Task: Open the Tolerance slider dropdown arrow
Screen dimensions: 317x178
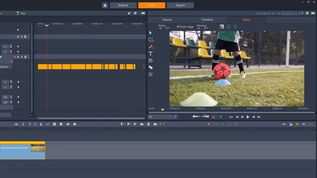Action: pos(207,28)
